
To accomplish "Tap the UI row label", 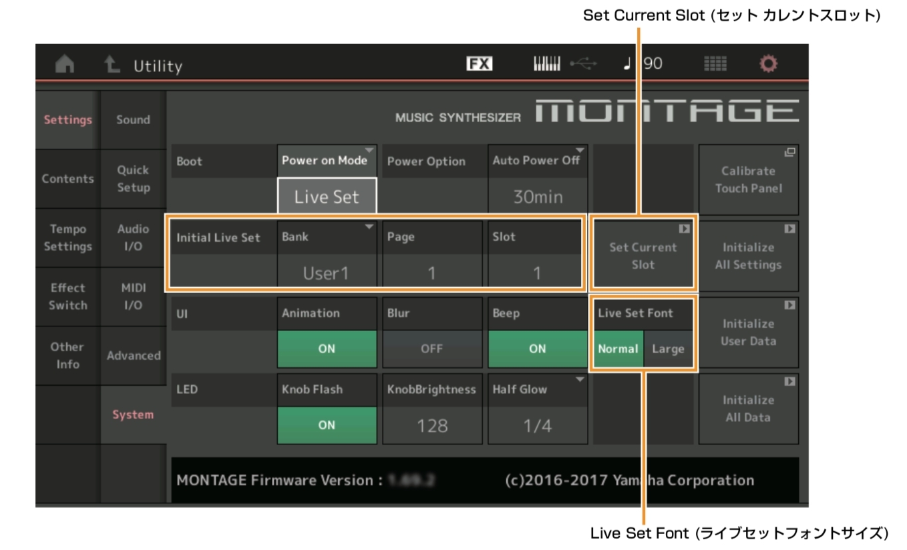I will pos(182,314).
